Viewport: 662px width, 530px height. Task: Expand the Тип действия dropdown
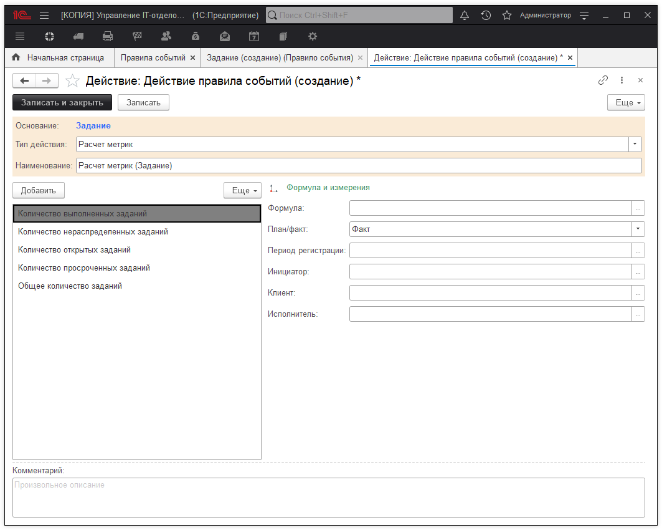[635, 145]
